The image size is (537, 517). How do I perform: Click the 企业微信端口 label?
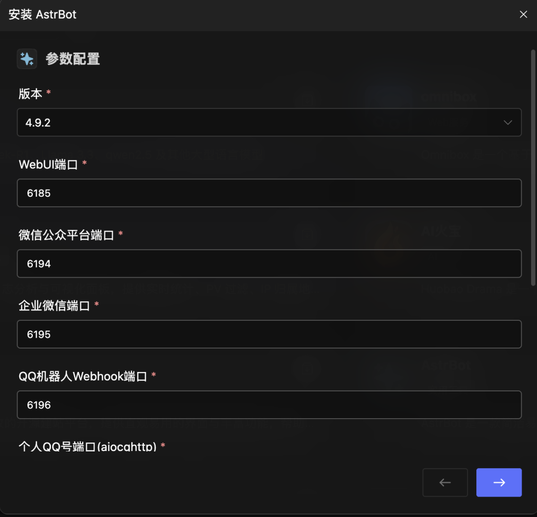[54, 305]
